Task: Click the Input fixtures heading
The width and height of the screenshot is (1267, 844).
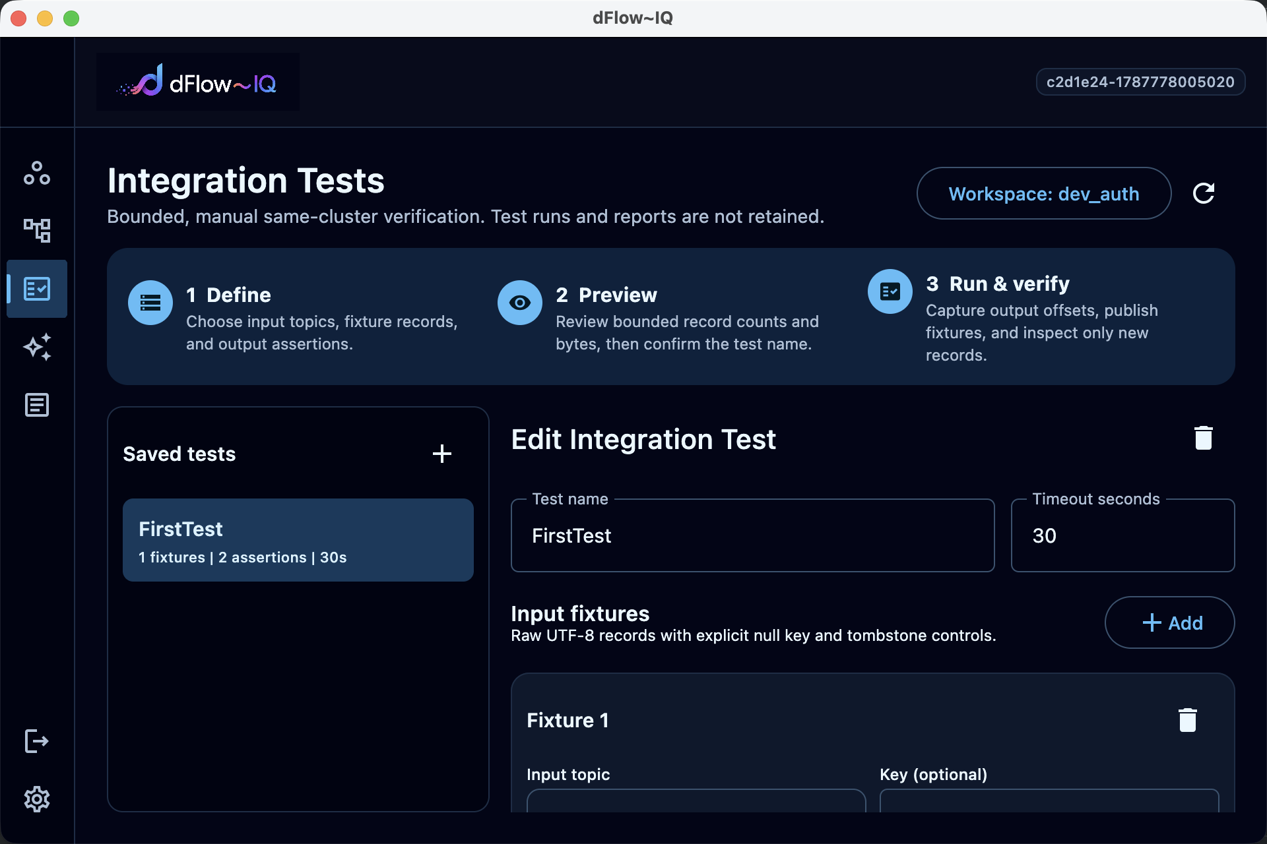Action: pos(580,613)
